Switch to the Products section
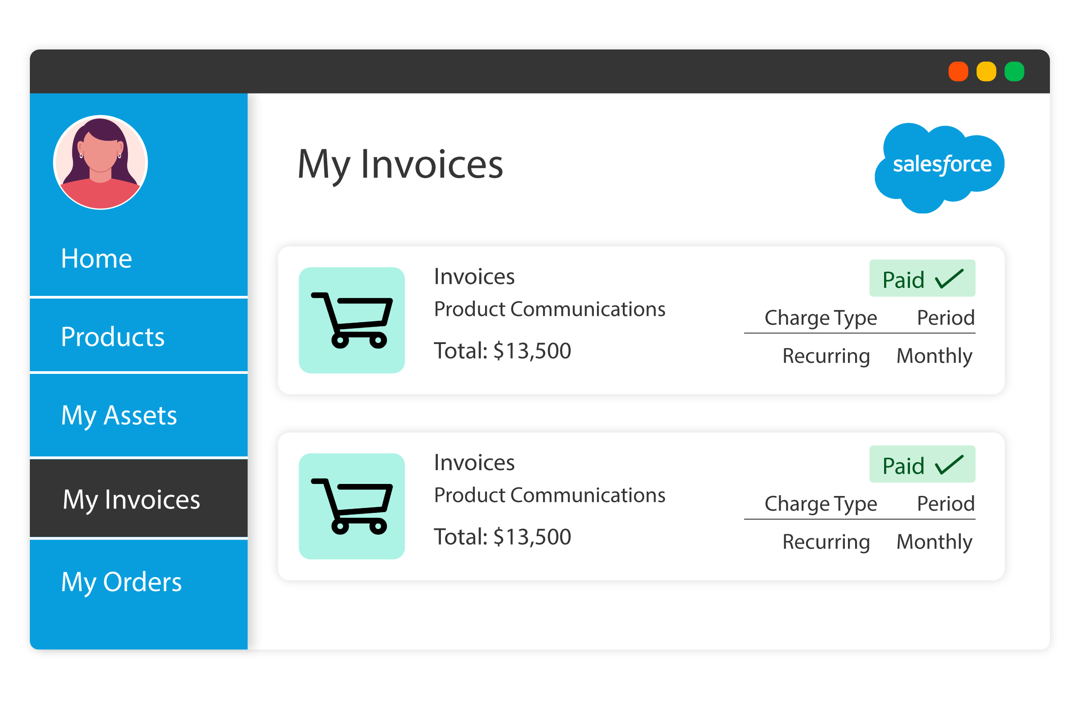 click(113, 336)
